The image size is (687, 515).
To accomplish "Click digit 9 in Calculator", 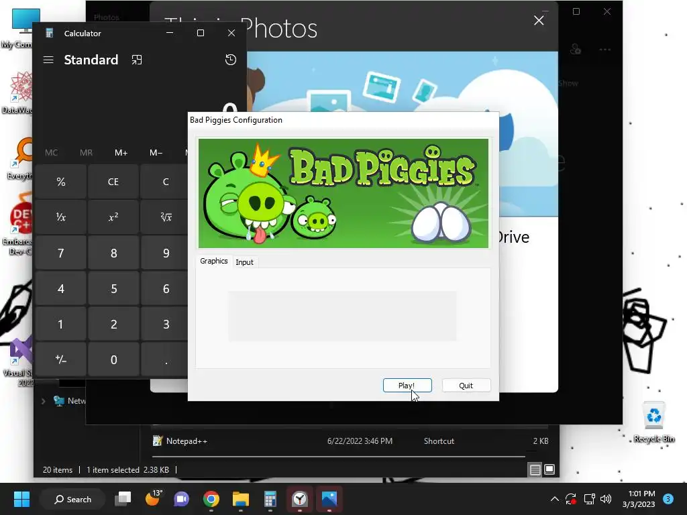I will point(164,253).
